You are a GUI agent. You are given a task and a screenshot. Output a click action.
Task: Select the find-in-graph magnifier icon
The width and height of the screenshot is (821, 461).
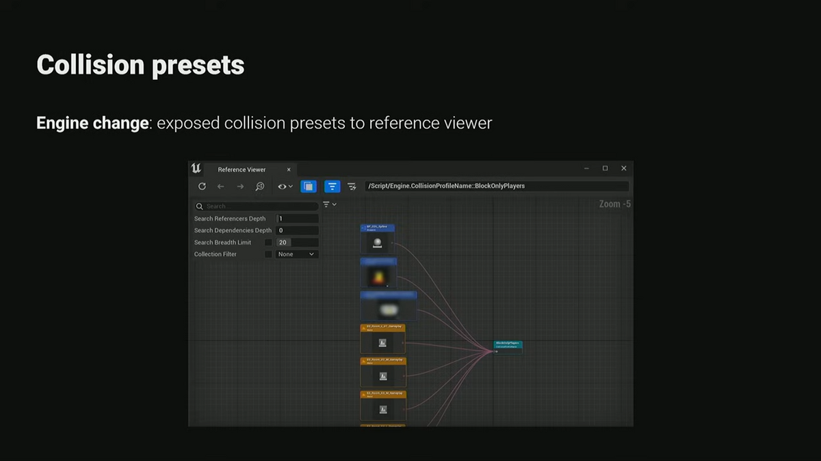pyautogui.click(x=260, y=186)
